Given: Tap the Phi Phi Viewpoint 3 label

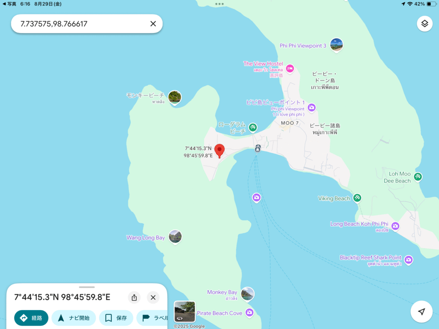Looking at the screenshot, I should 303,45.
